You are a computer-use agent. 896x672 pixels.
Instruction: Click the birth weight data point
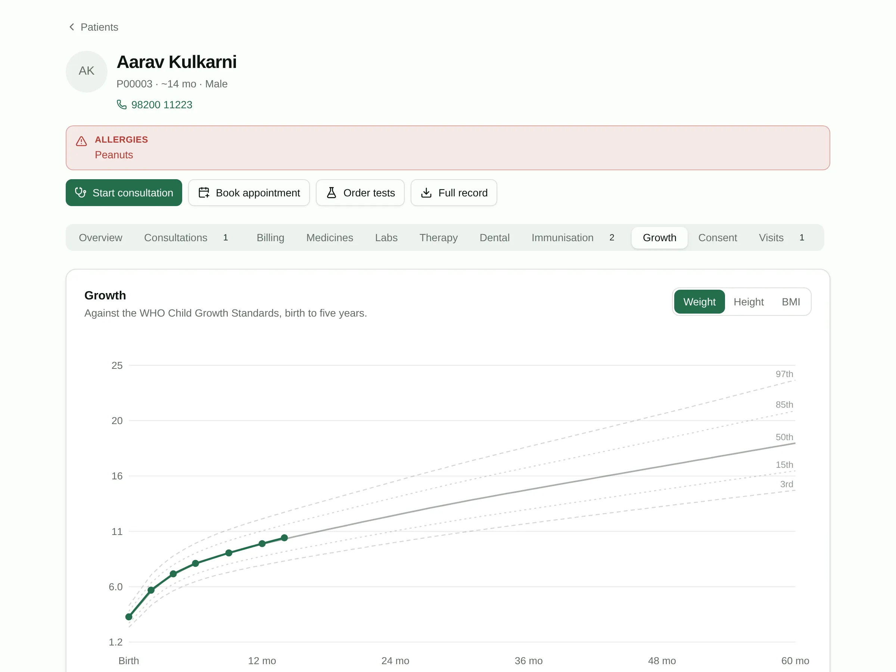[x=129, y=617]
